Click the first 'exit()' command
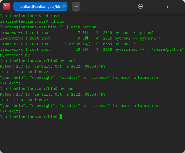This screenshot has height=153, width=185. (x=16, y=83)
